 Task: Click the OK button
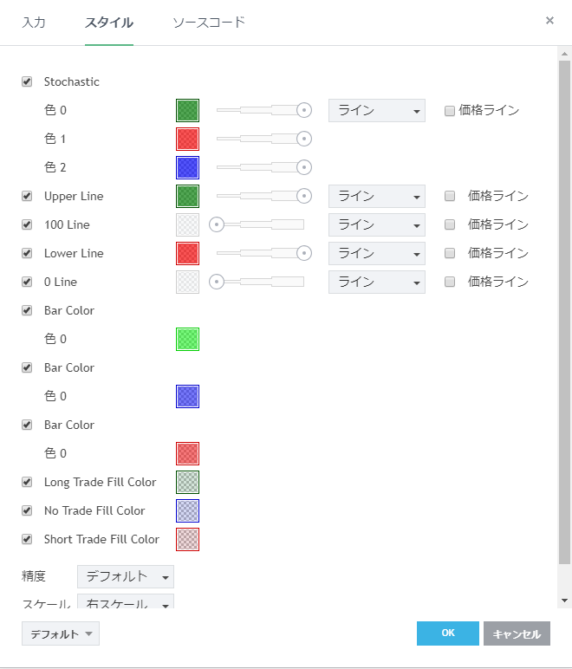[x=447, y=633]
